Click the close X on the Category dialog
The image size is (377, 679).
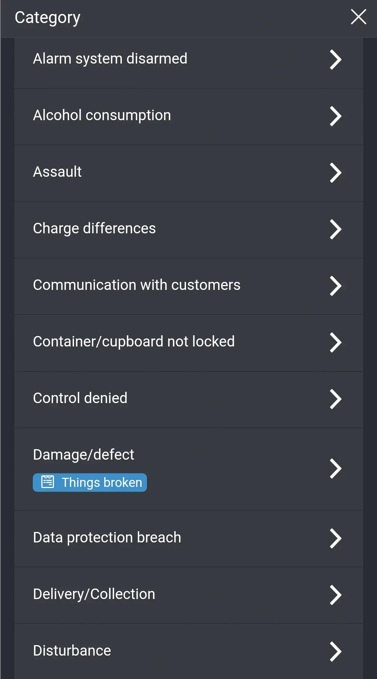[x=358, y=17]
